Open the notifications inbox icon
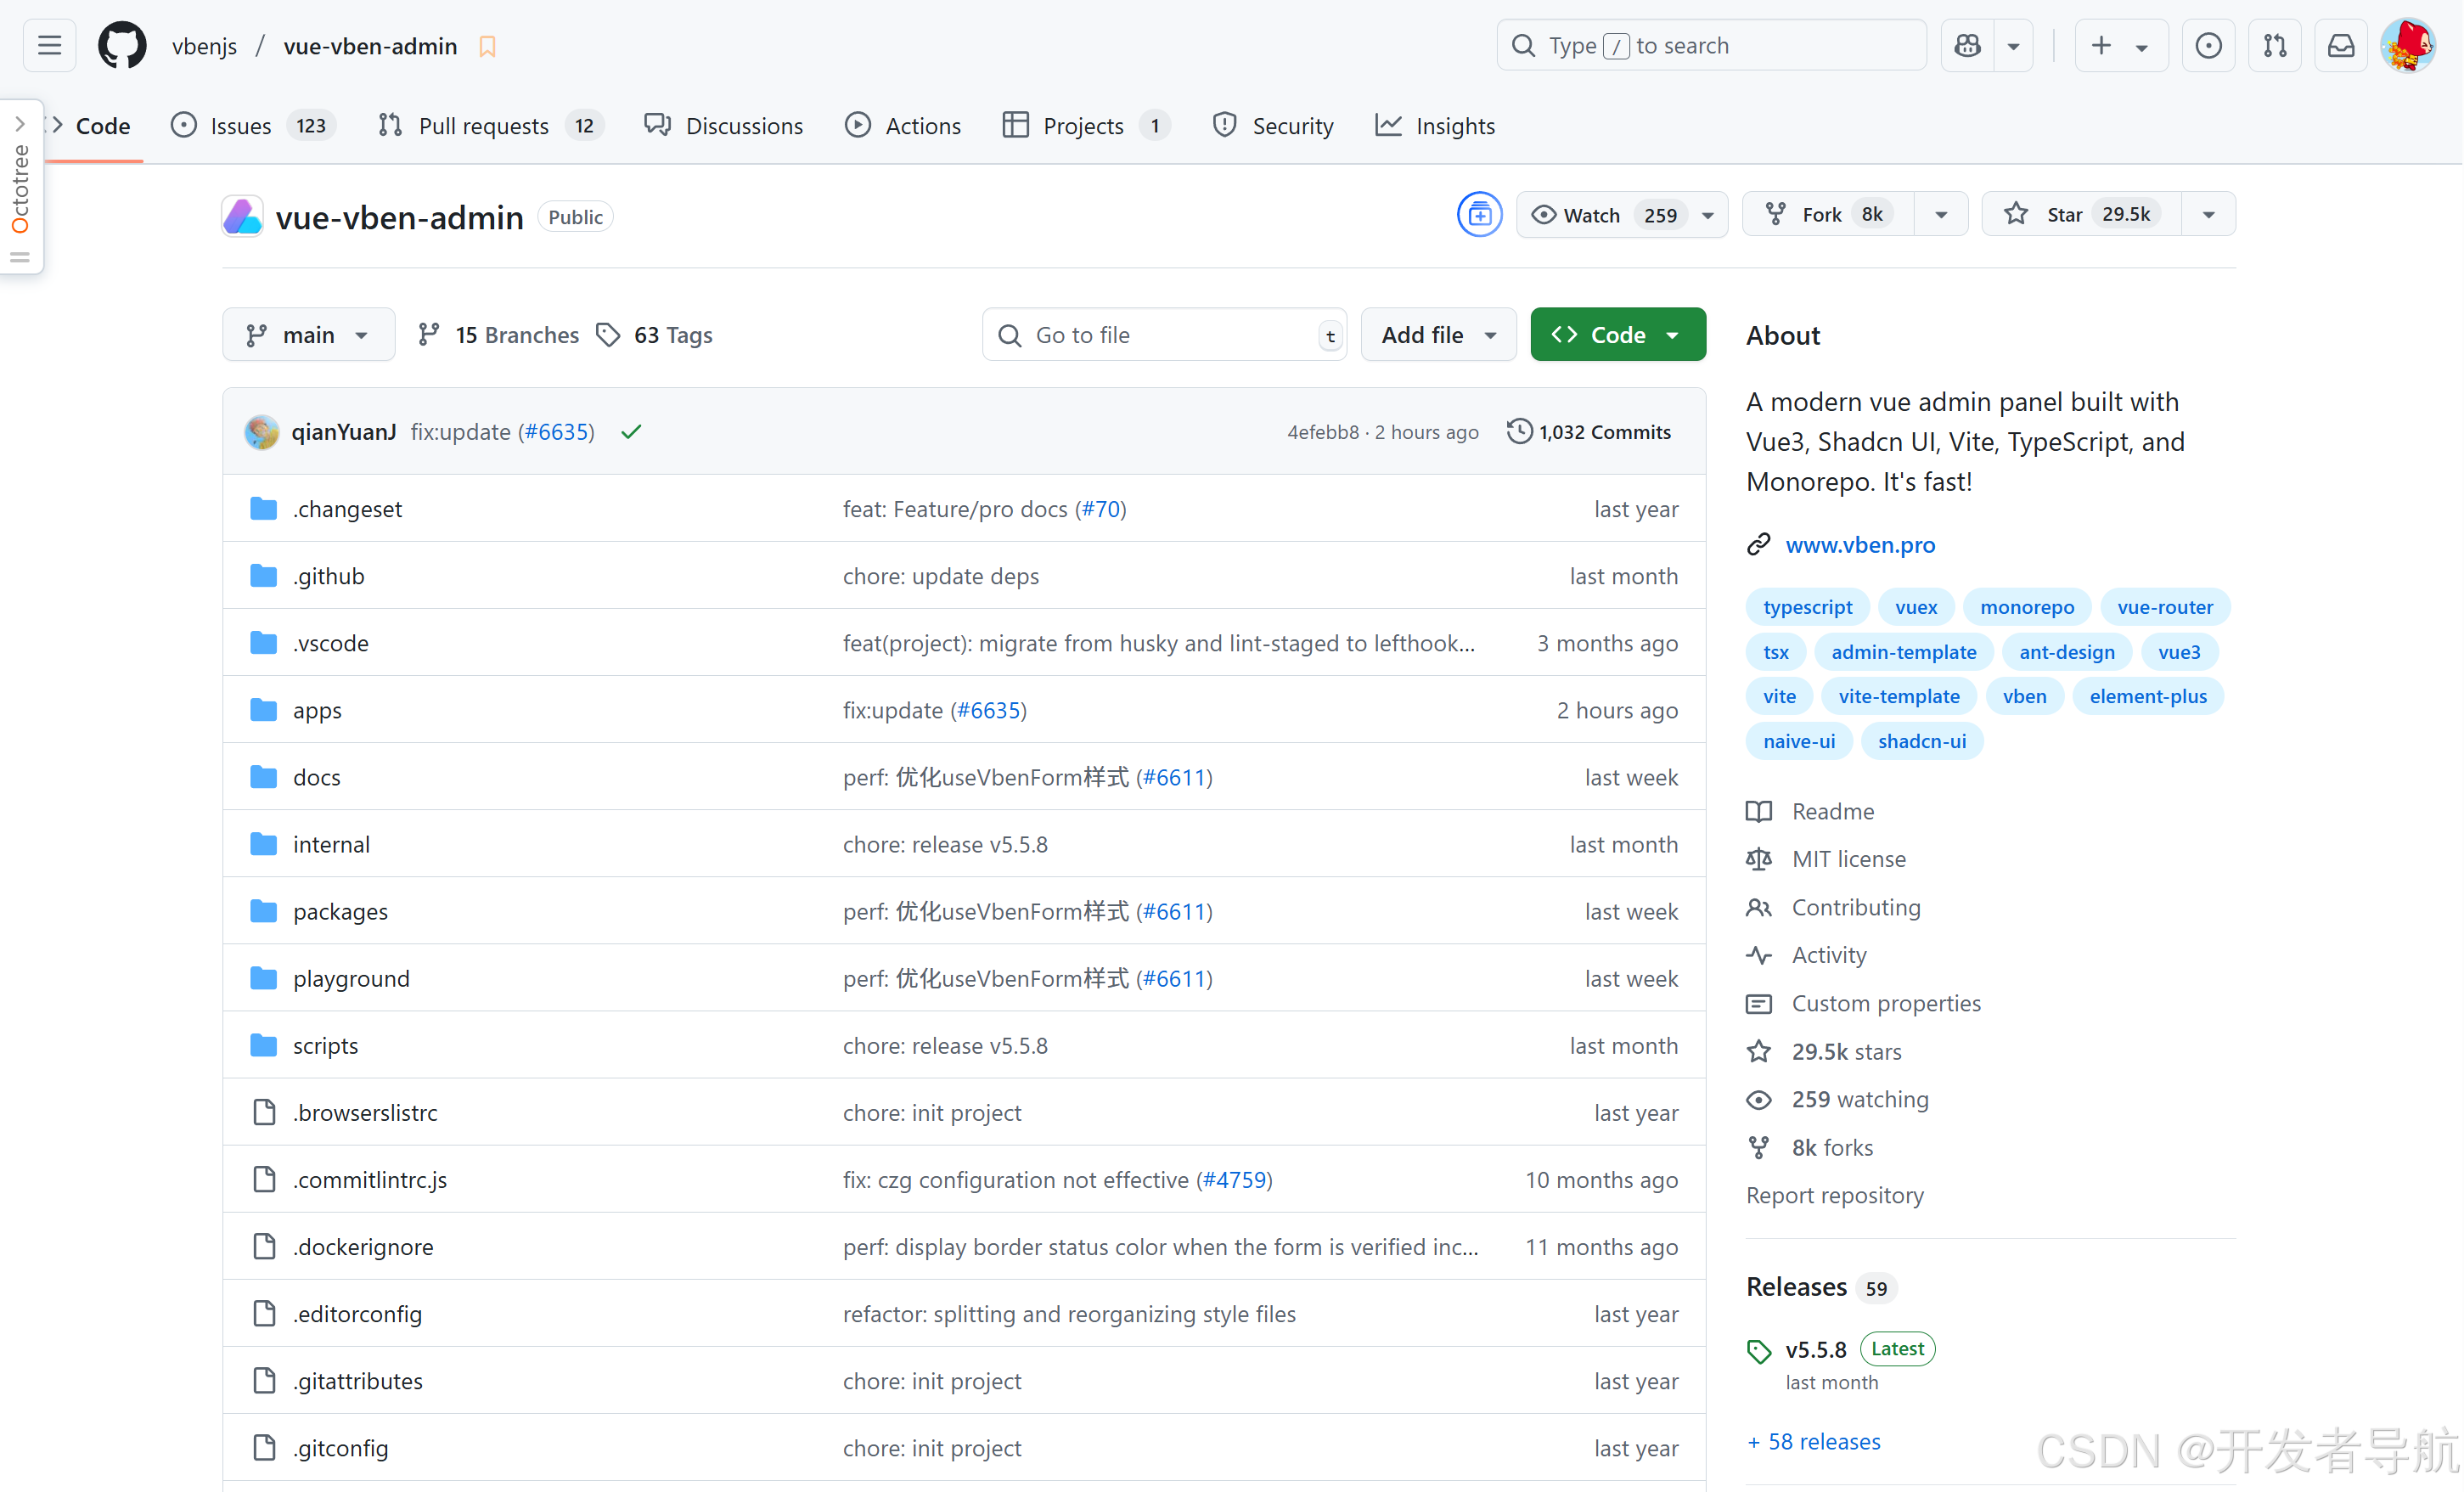This screenshot has width=2464, height=1492. click(x=2341, y=46)
